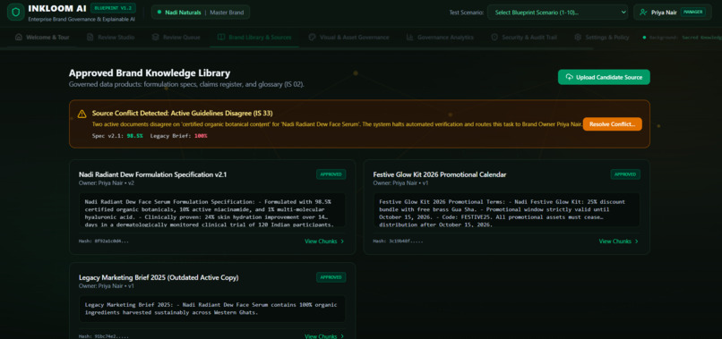Click hash 3c19b48f on Festive Glow card
The height and width of the screenshot is (339, 722).
click(x=398, y=241)
